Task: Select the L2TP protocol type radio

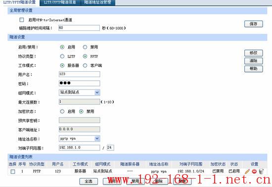Action: click(x=62, y=56)
